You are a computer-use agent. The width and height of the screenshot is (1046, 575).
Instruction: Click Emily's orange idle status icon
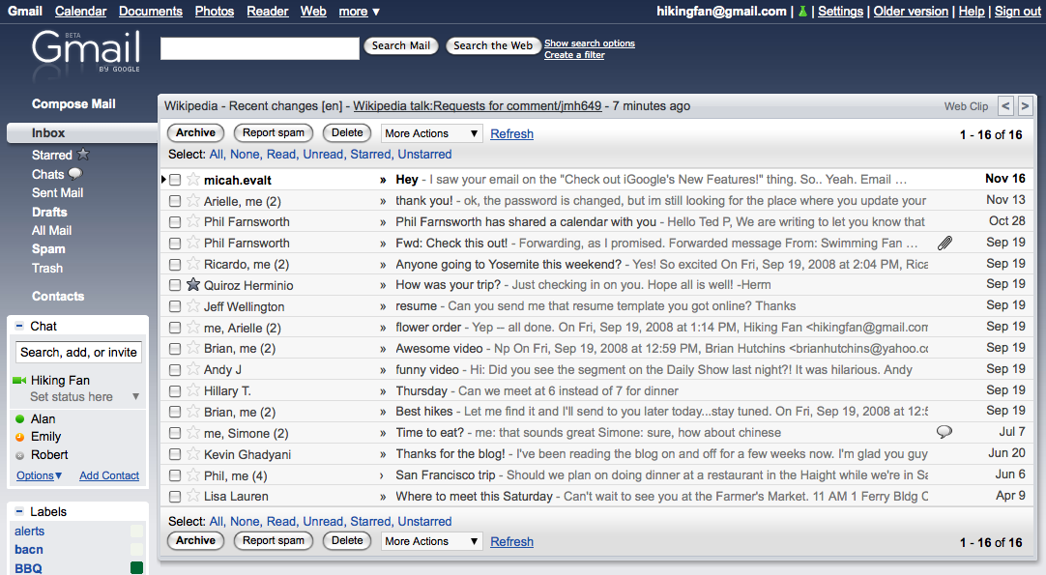pyautogui.click(x=20, y=437)
